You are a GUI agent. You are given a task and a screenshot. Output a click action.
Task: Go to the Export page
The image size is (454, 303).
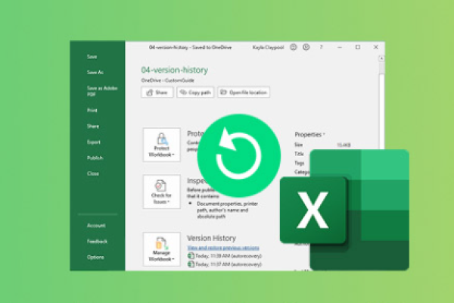click(94, 142)
